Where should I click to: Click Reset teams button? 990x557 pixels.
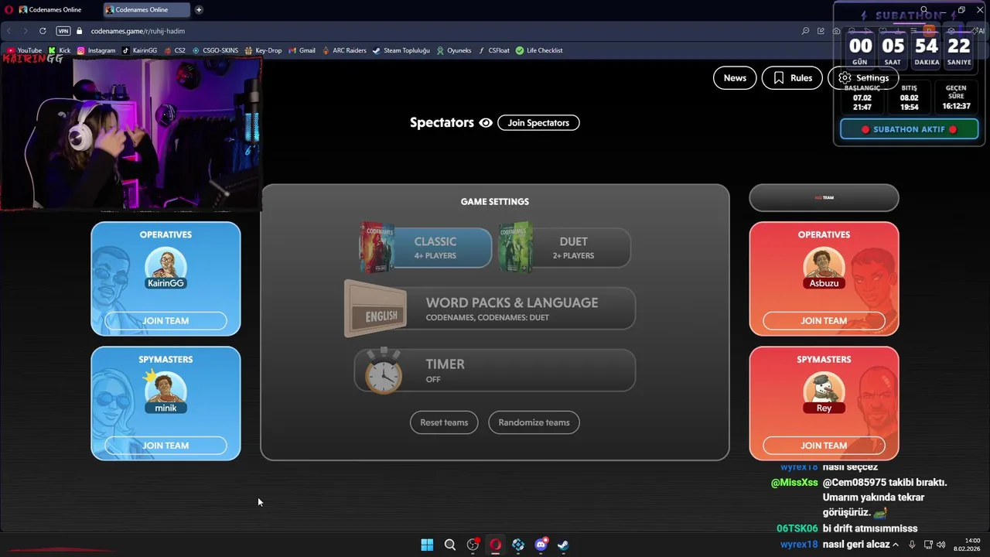pyautogui.click(x=444, y=422)
